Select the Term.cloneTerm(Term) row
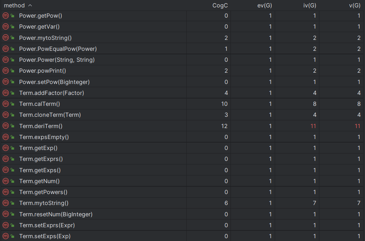This screenshot has height=241, width=365. point(50,115)
